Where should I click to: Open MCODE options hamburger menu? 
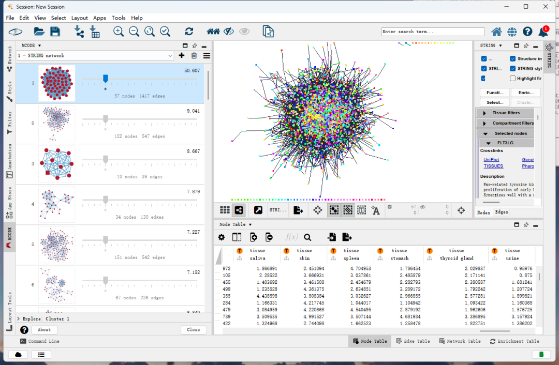click(x=207, y=55)
